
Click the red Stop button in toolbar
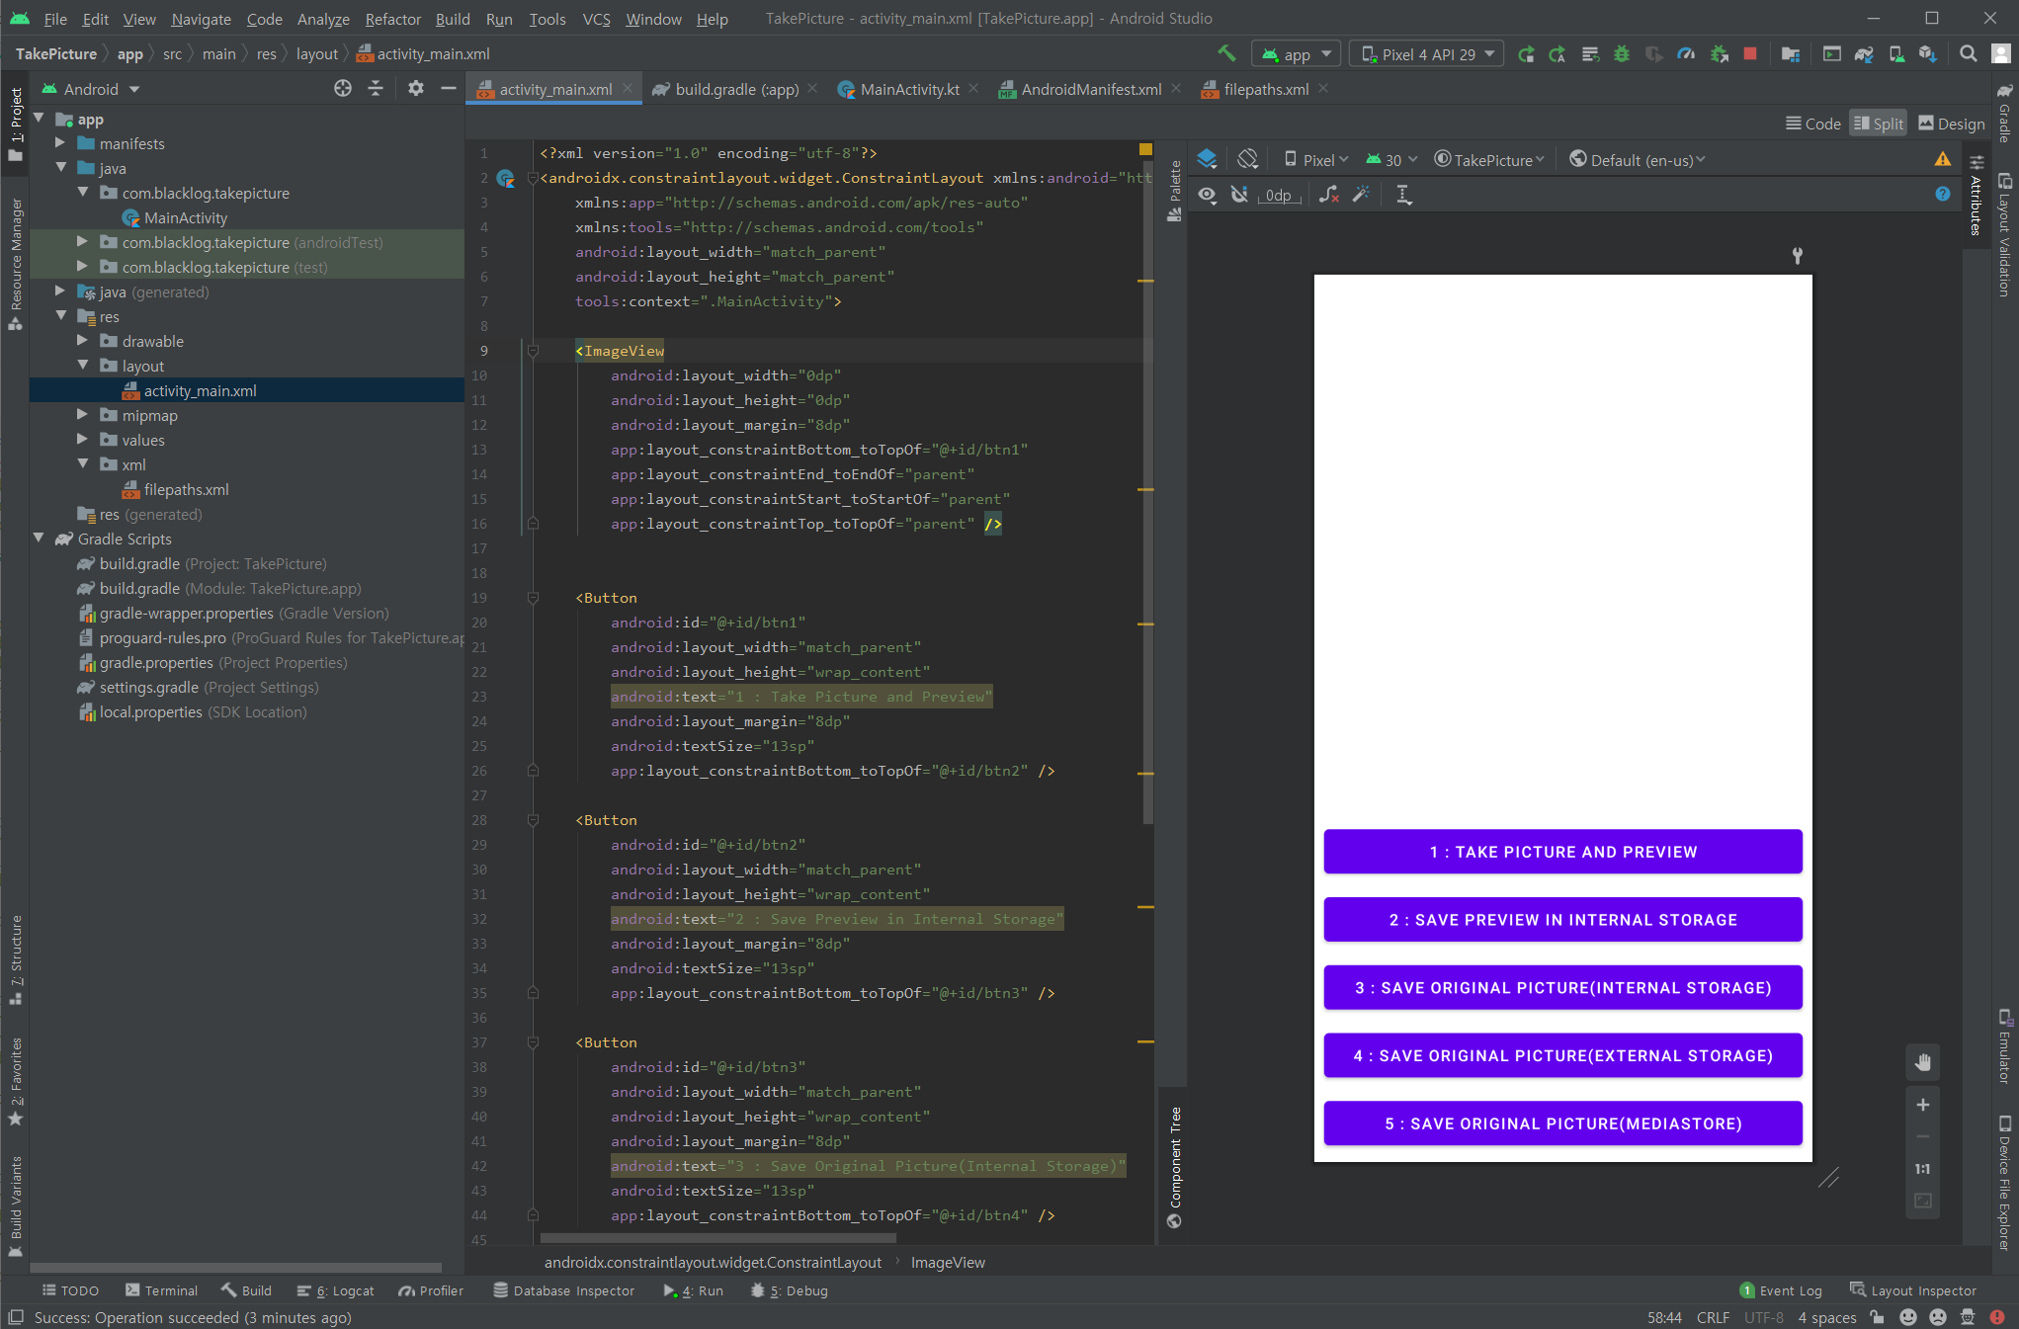coord(1750,53)
